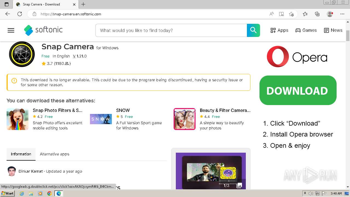
Task: Open the News section
Action: (333, 30)
